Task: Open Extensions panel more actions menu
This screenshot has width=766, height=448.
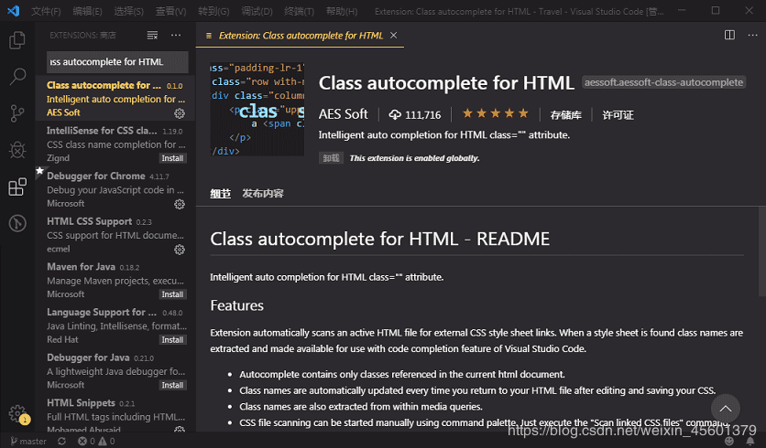Action: [x=175, y=35]
